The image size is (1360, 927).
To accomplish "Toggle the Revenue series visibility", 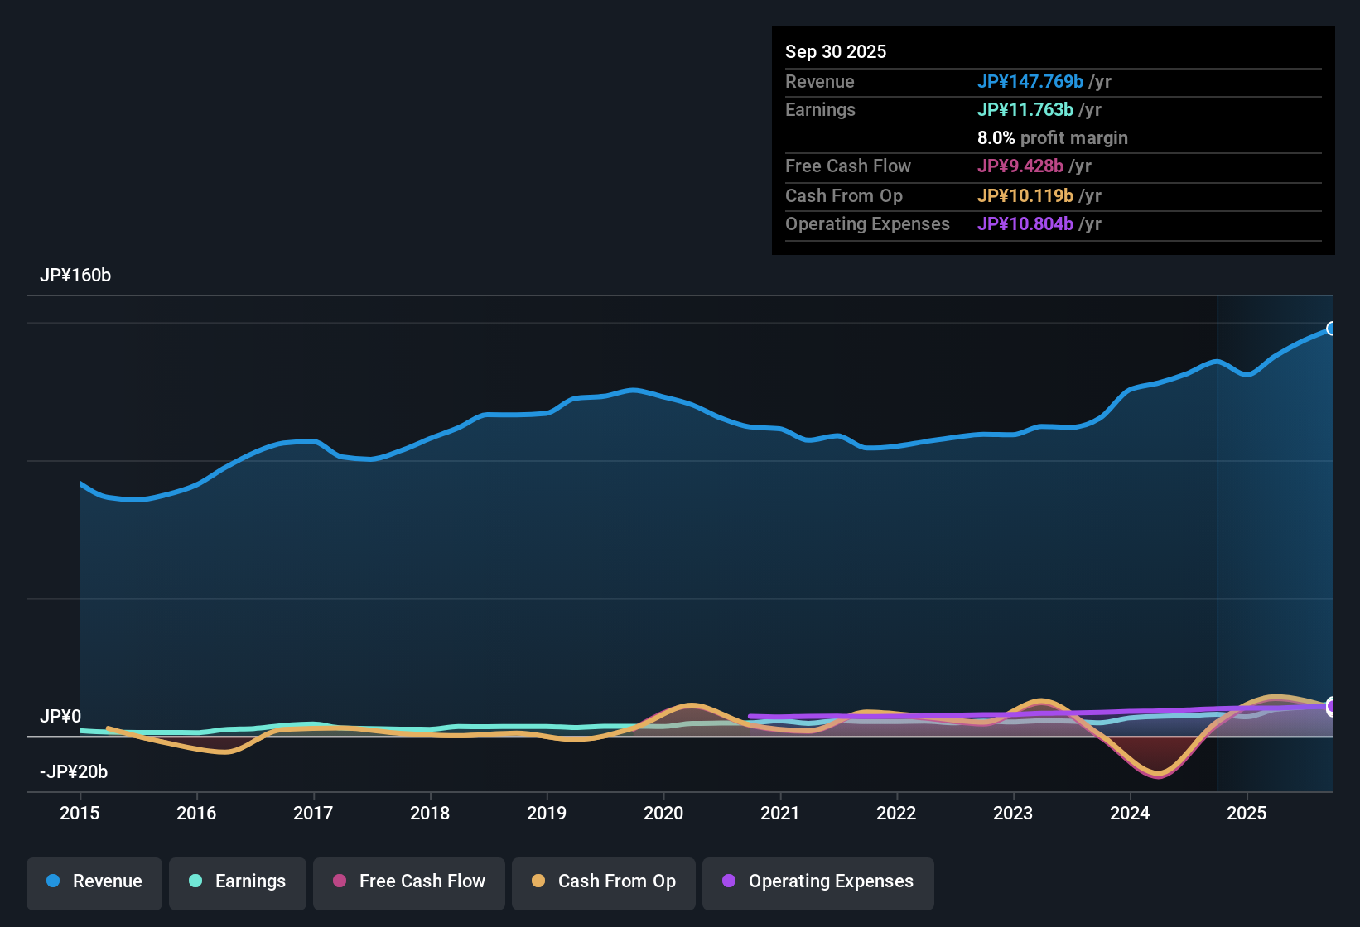I will (94, 881).
